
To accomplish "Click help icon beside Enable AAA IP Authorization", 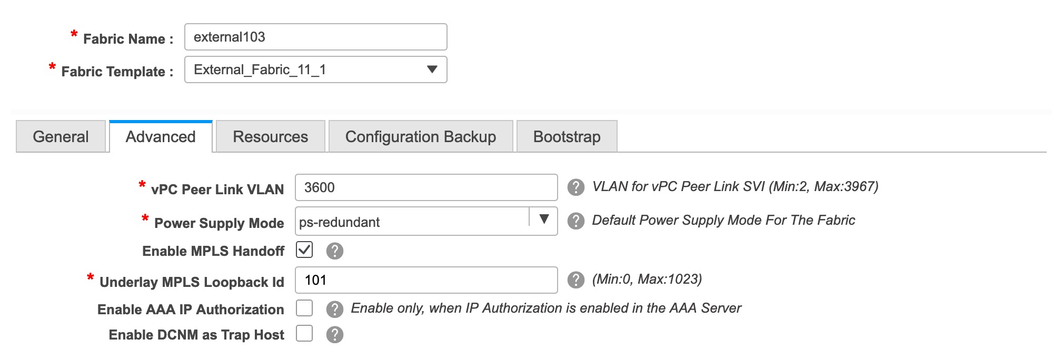I will click(335, 310).
